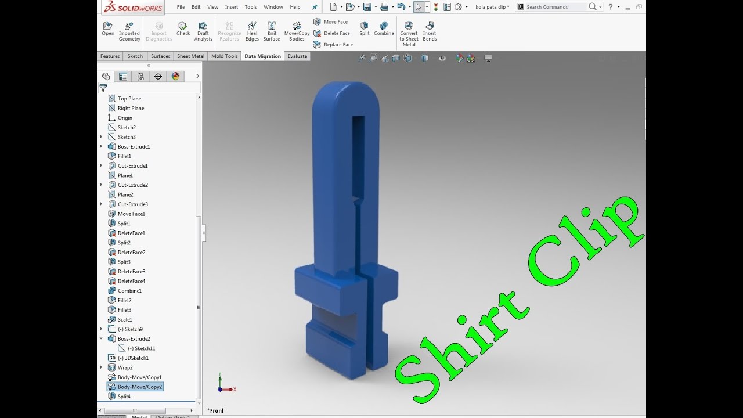Select the Replace Face command
The height and width of the screenshot is (418, 743).
point(333,45)
